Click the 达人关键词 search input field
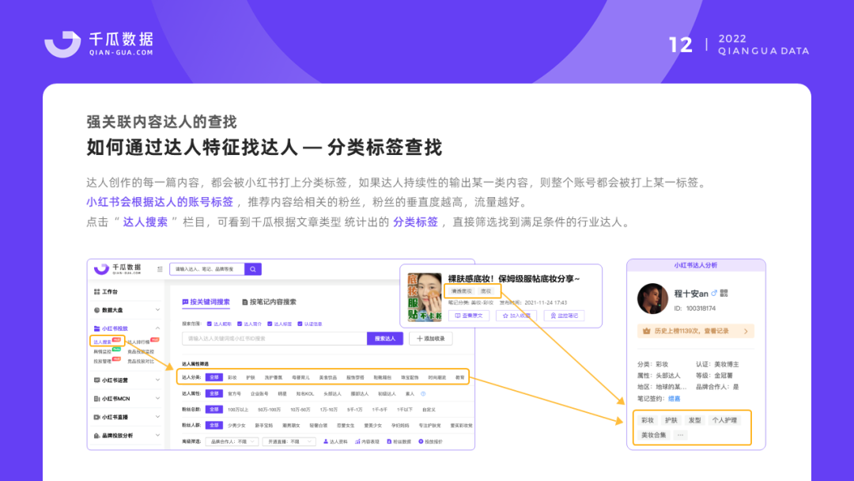 coord(274,339)
